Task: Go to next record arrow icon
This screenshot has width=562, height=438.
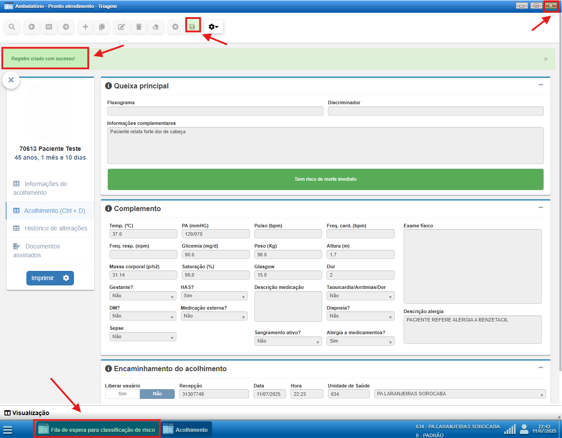Action: click(x=66, y=27)
